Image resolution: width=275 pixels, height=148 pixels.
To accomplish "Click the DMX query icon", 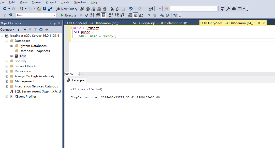I will [x=93, y=9].
